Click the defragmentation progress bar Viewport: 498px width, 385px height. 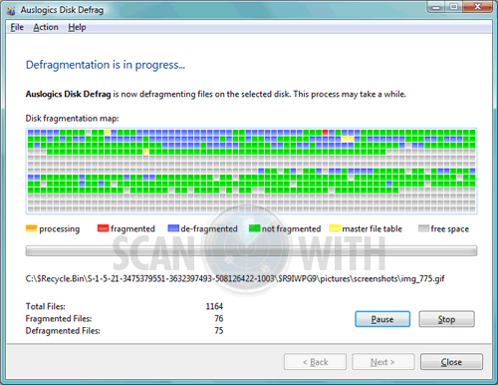coord(251,250)
